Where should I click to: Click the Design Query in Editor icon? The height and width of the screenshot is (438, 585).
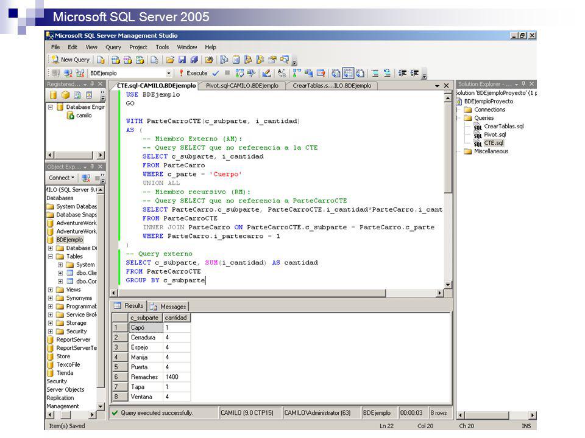266,73
